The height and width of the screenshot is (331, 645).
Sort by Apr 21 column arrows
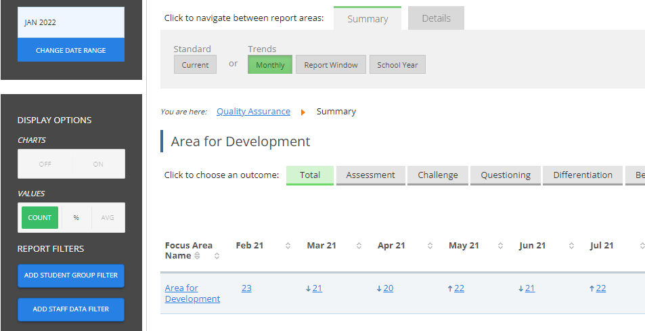pyautogui.click(x=430, y=246)
